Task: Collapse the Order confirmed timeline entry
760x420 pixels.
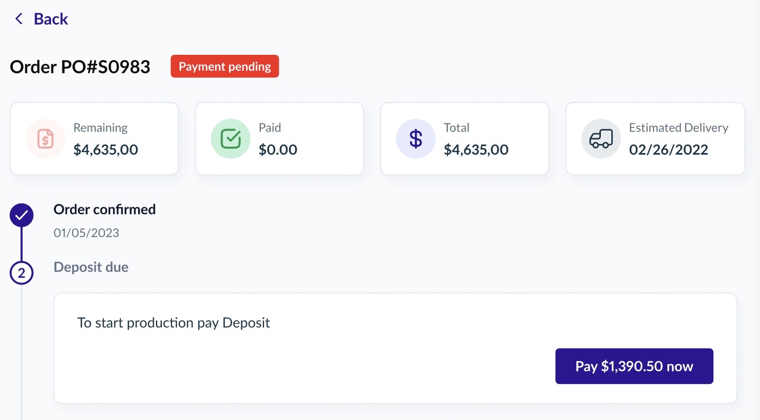Action: point(104,209)
